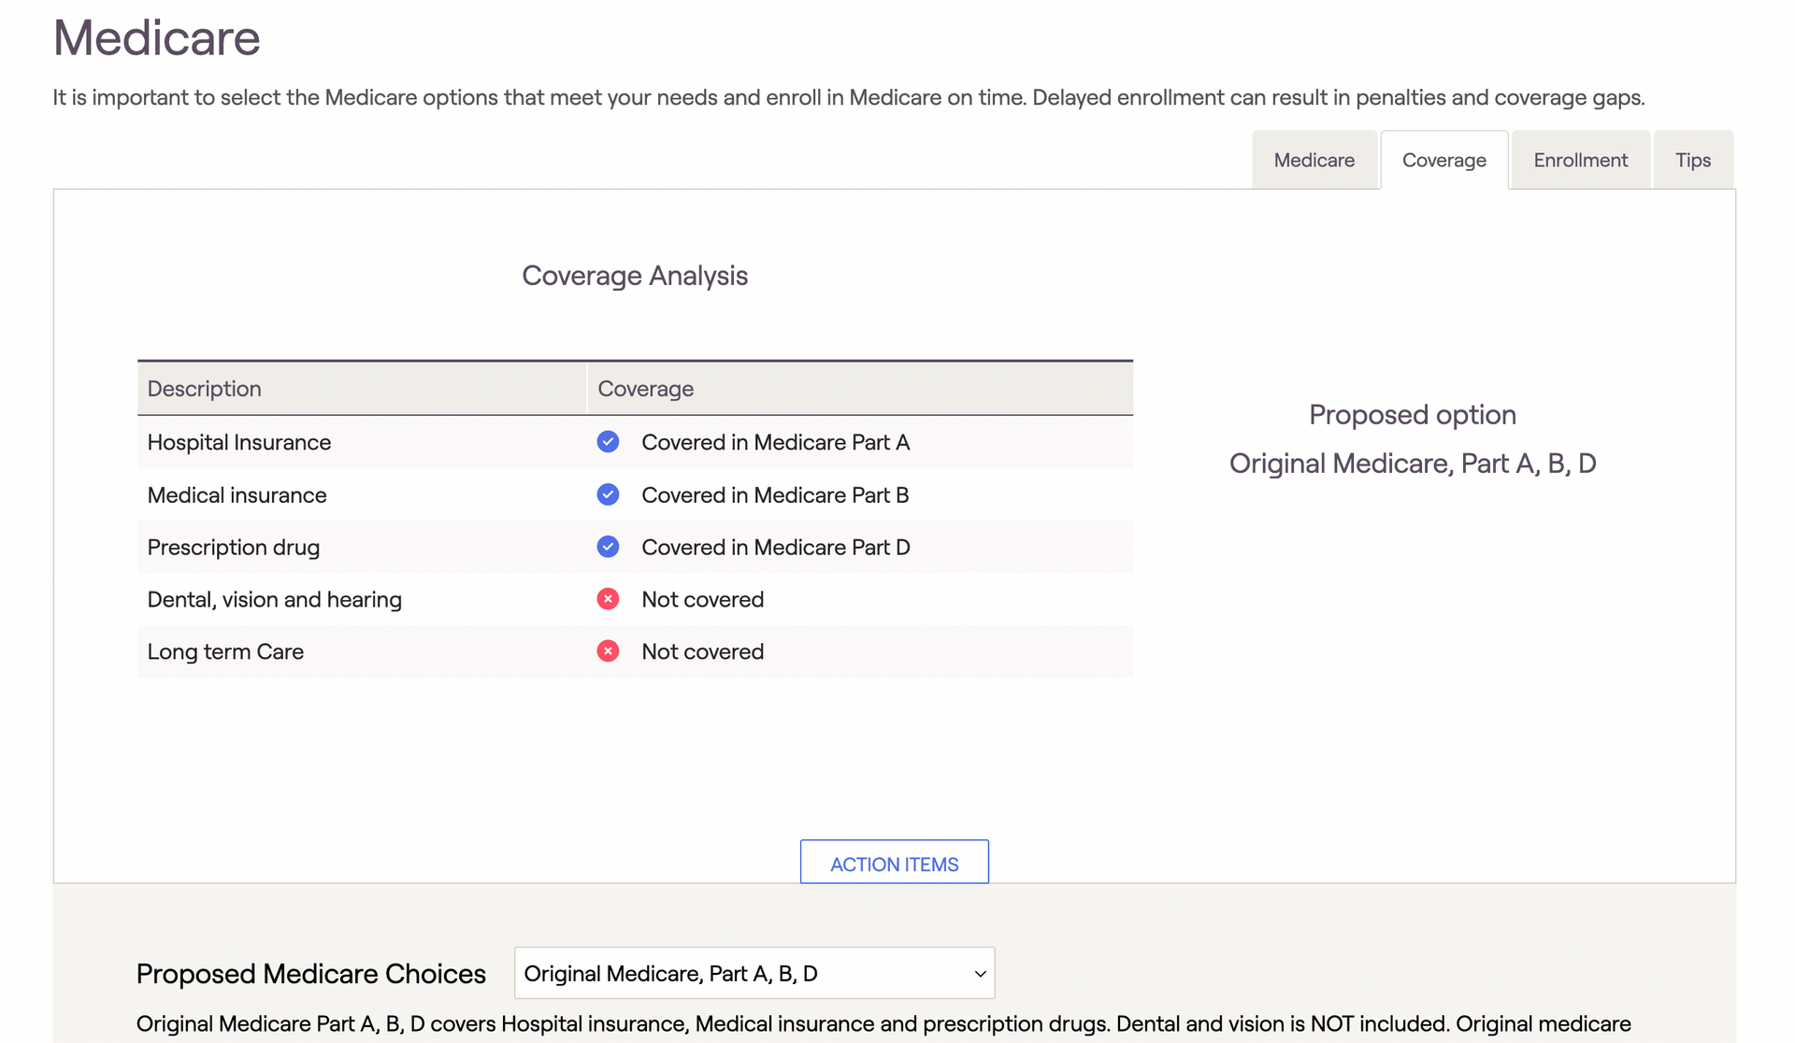Click the ACTION ITEMS button
The image size is (1795, 1043).
(894, 862)
